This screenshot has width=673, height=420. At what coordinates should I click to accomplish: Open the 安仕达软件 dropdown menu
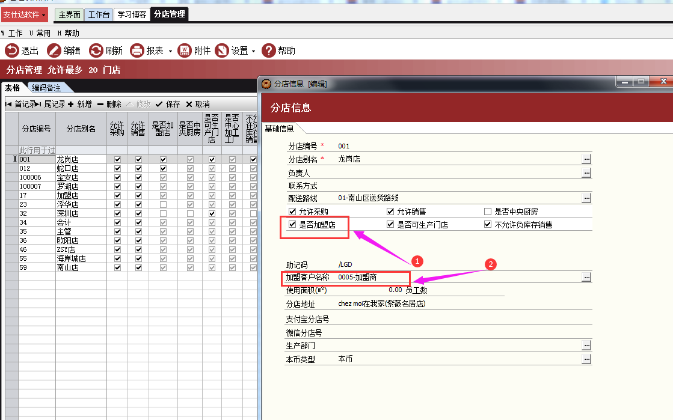(x=25, y=14)
